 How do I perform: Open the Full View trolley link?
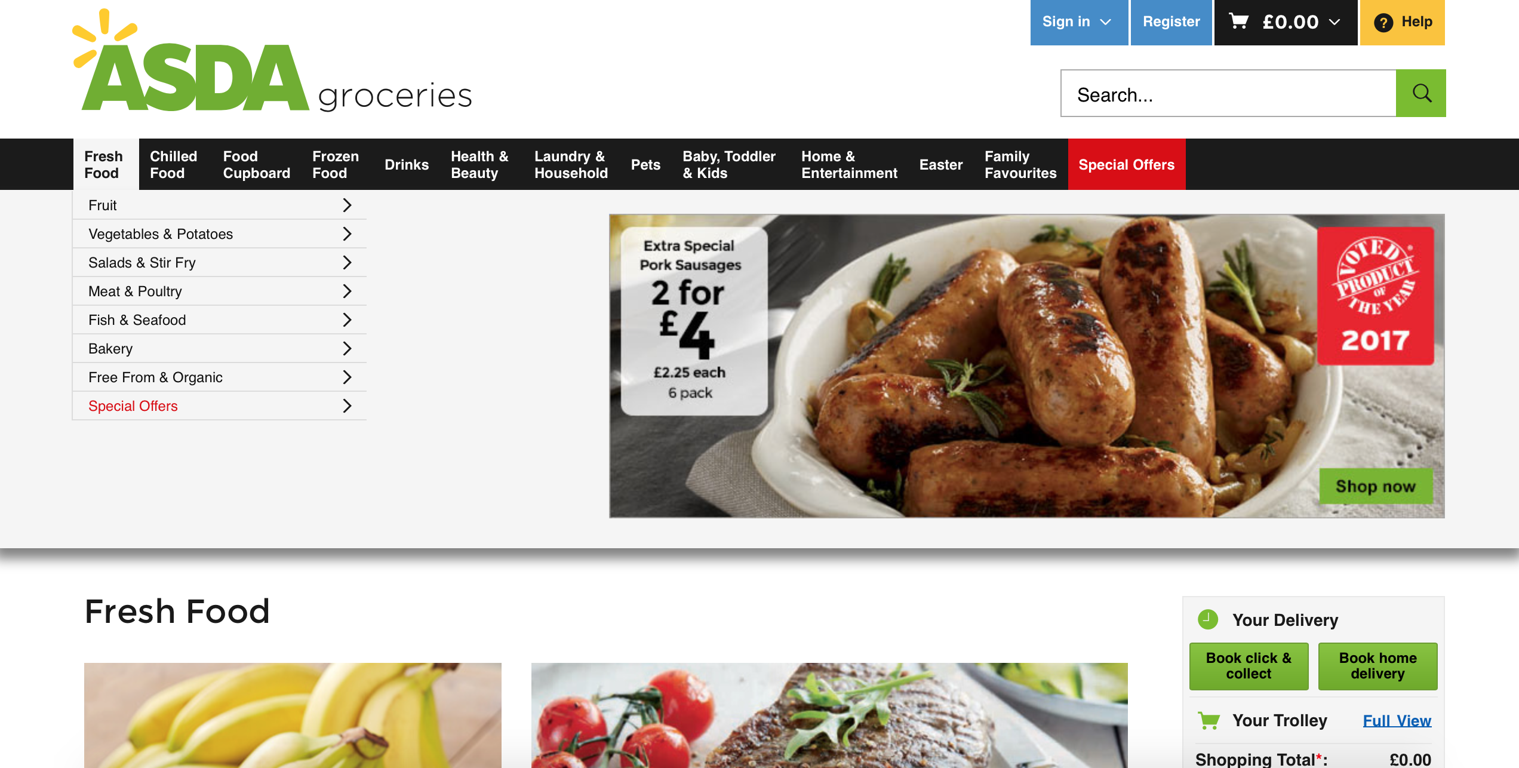[1397, 721]
